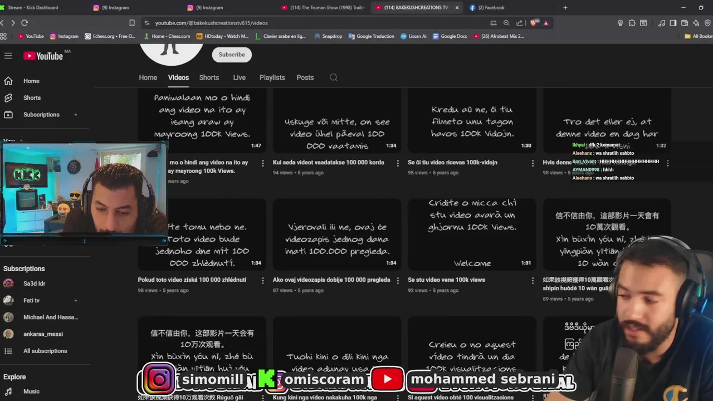The height and width of the screenshot is (401, 713).
Task: Open options menu for 'Hvis denne' video
Action: (667, 163)
